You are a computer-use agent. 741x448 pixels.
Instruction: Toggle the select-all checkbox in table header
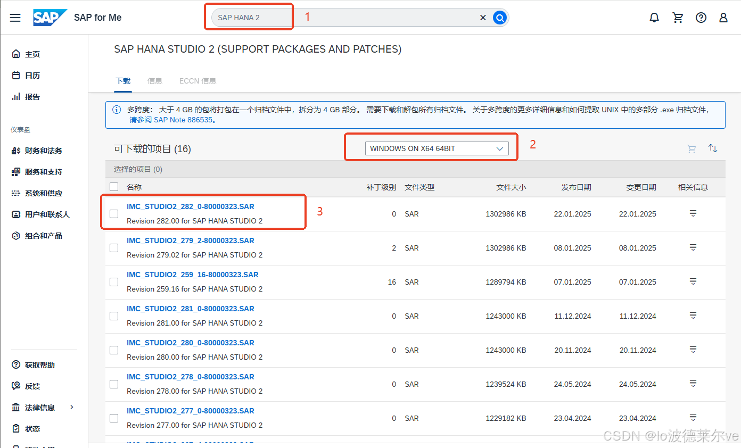click(x=114, y=187)
